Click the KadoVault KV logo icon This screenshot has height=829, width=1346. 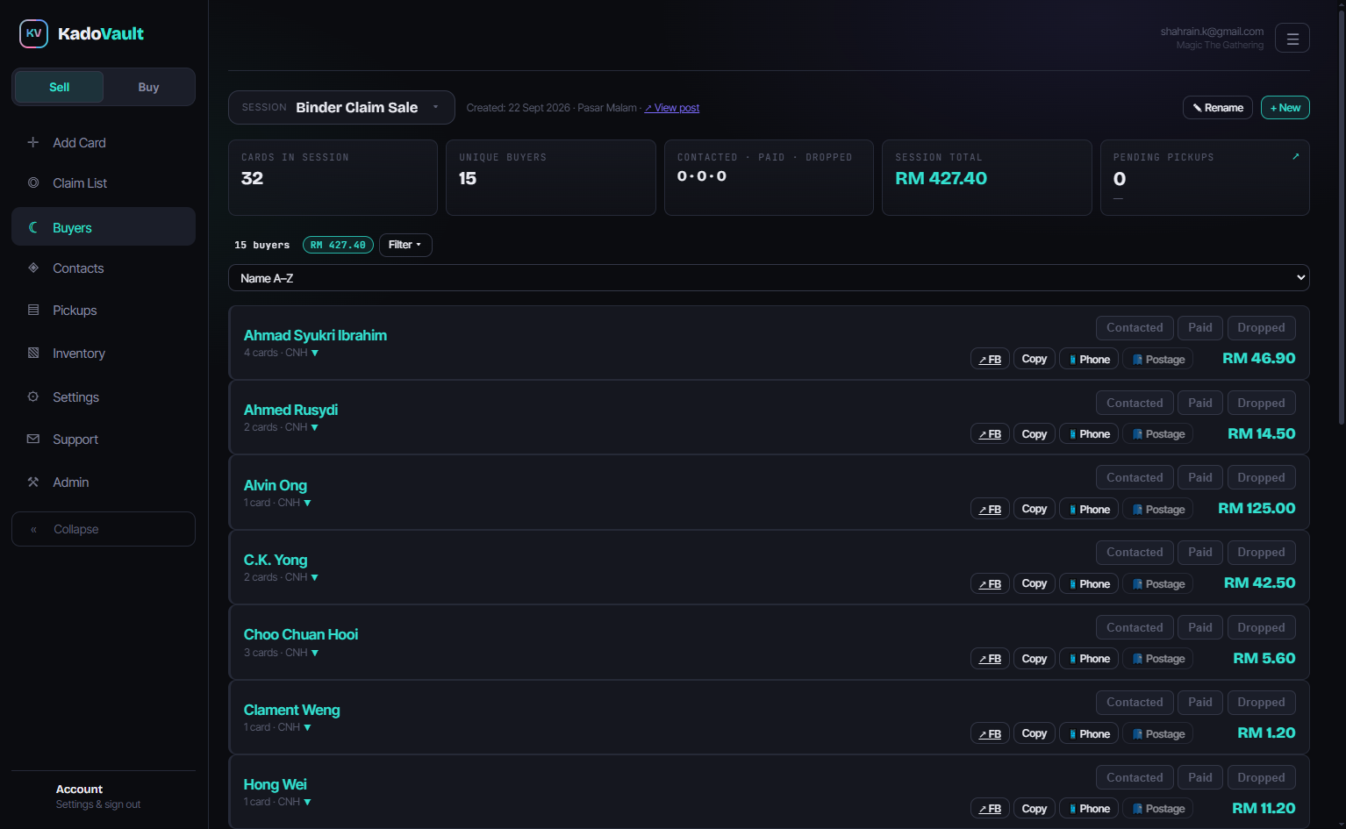tap(33, 33)
